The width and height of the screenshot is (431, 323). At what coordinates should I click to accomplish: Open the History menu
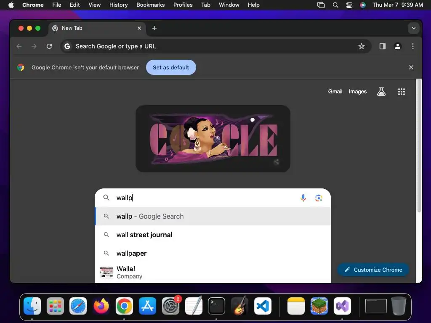pyautogui.click(x=118, y=5)
